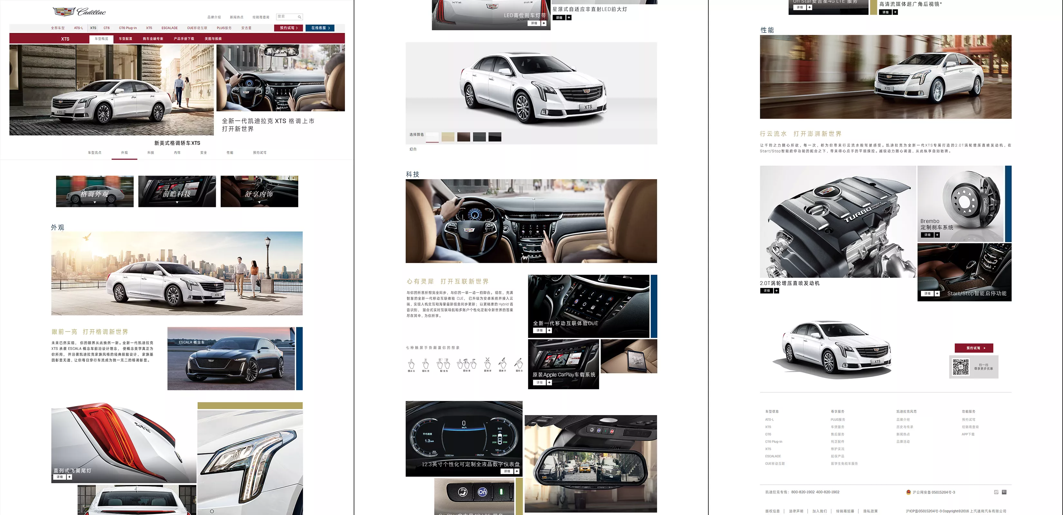
Task: Open footer link APP下载
Action: [968, 434]
